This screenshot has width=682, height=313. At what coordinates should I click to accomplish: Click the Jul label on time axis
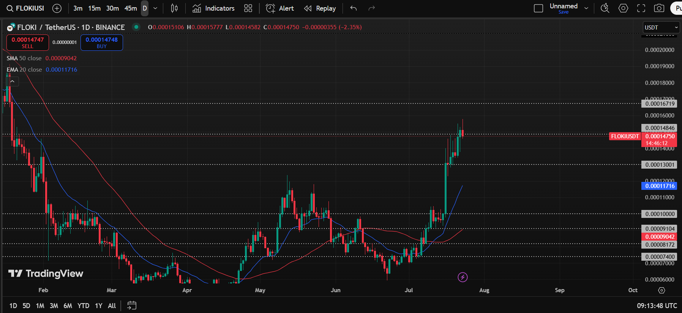click(x=409, y=290)
